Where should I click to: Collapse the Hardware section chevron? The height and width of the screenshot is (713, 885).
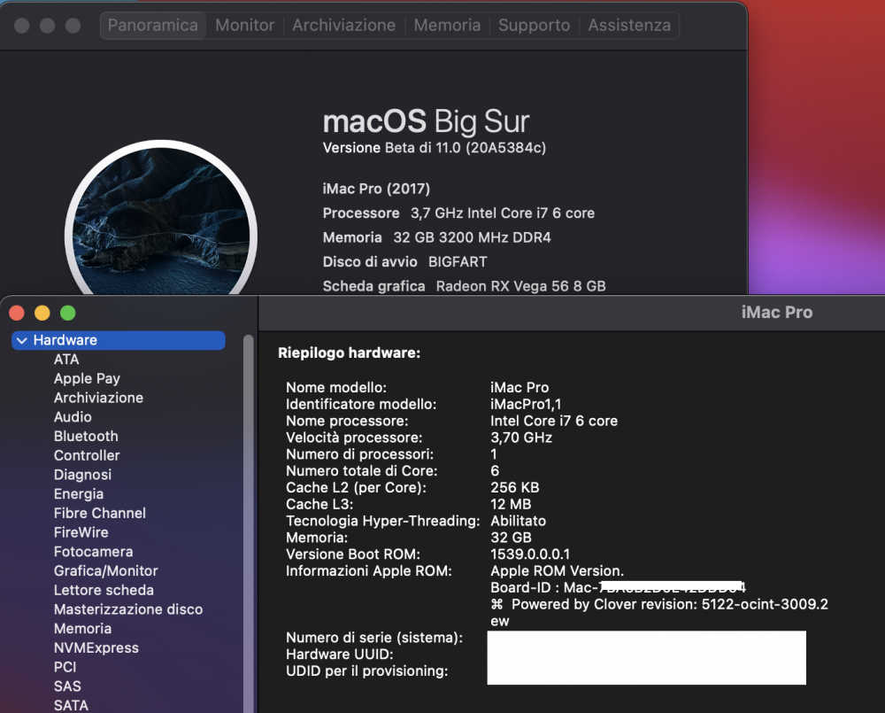[22, 340]
